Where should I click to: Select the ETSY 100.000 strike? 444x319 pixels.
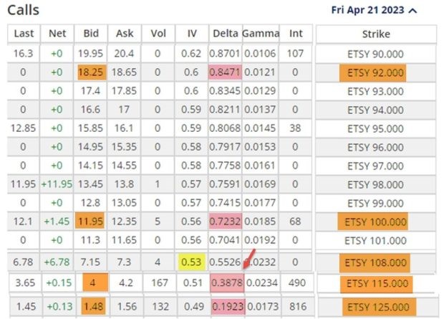pos(376,222)
